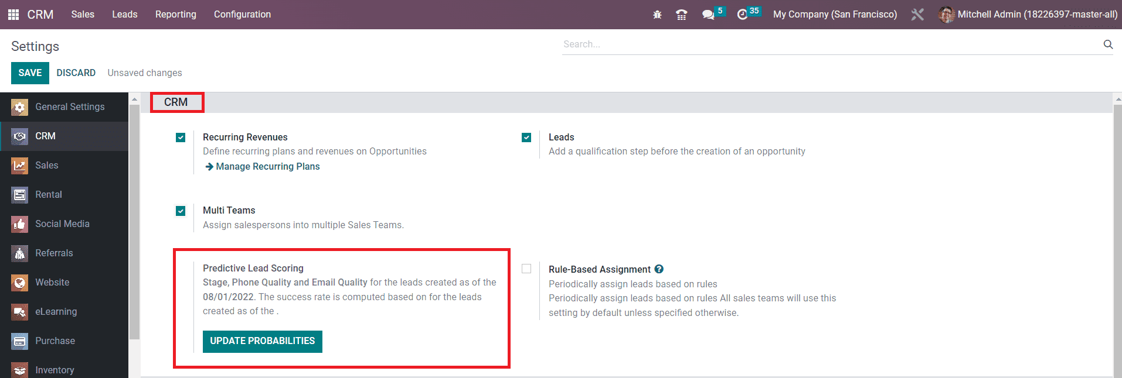Expand the Configuration menu

tap(242, 15)
